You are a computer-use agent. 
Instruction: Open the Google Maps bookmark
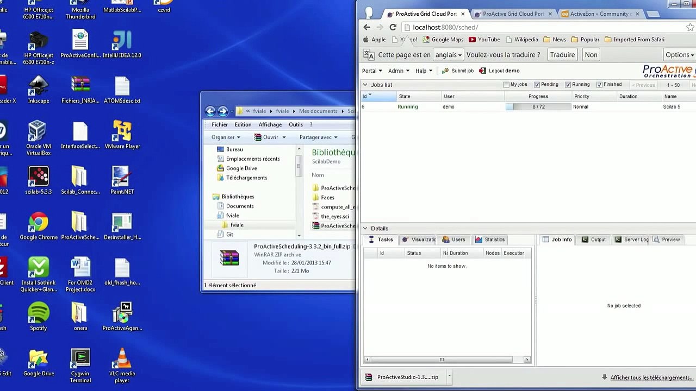point(443,40)
